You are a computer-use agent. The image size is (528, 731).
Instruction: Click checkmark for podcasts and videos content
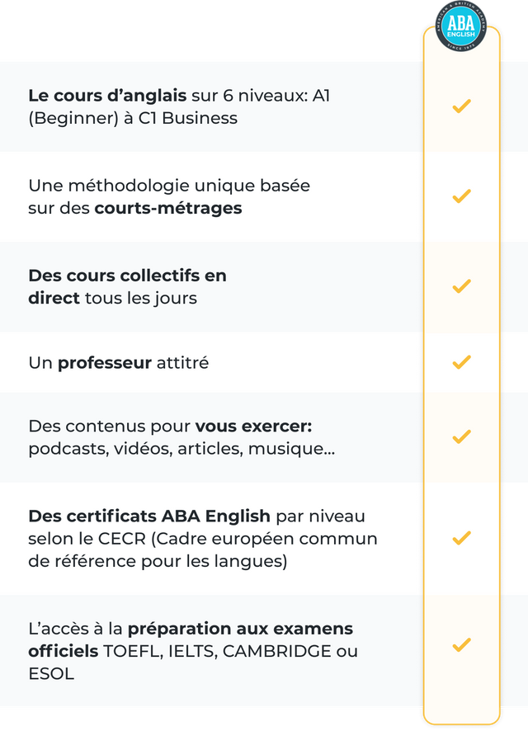click(x=461, y=436)
